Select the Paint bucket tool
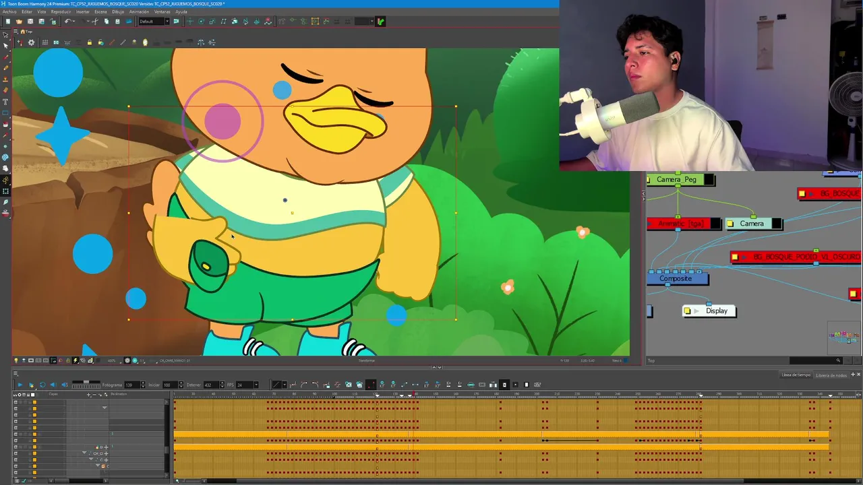This screenshot has height=485, width=863. coord(6,124)
